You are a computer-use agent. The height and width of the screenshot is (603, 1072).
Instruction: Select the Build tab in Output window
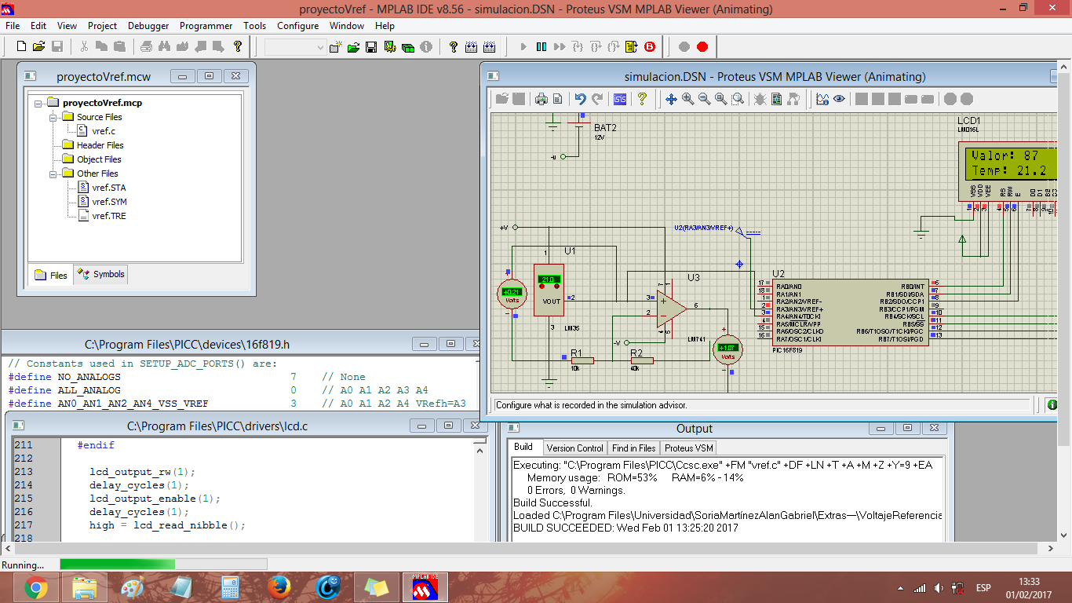(523, 447)
